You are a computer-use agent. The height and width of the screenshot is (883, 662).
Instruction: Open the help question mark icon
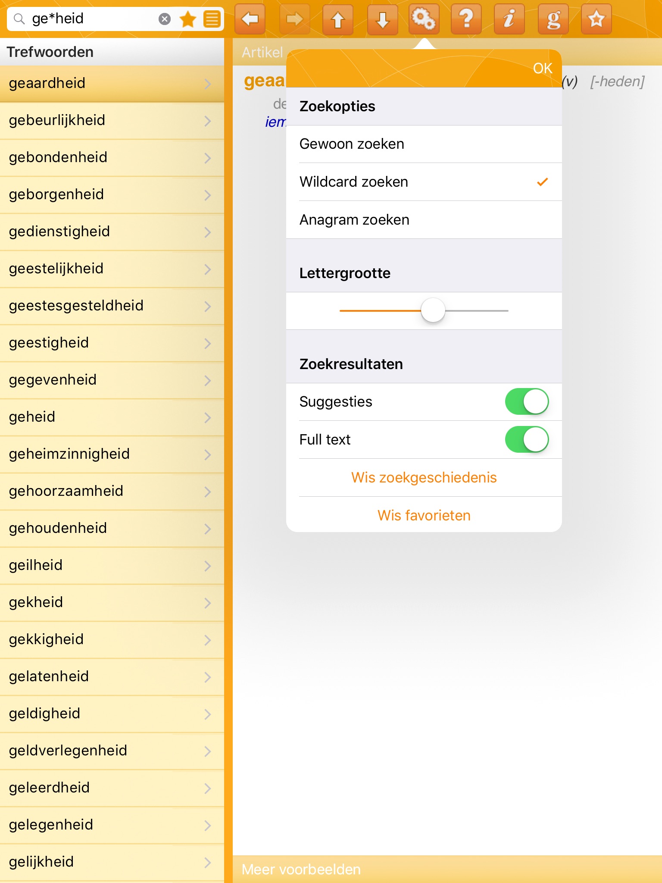coord(466,19)
